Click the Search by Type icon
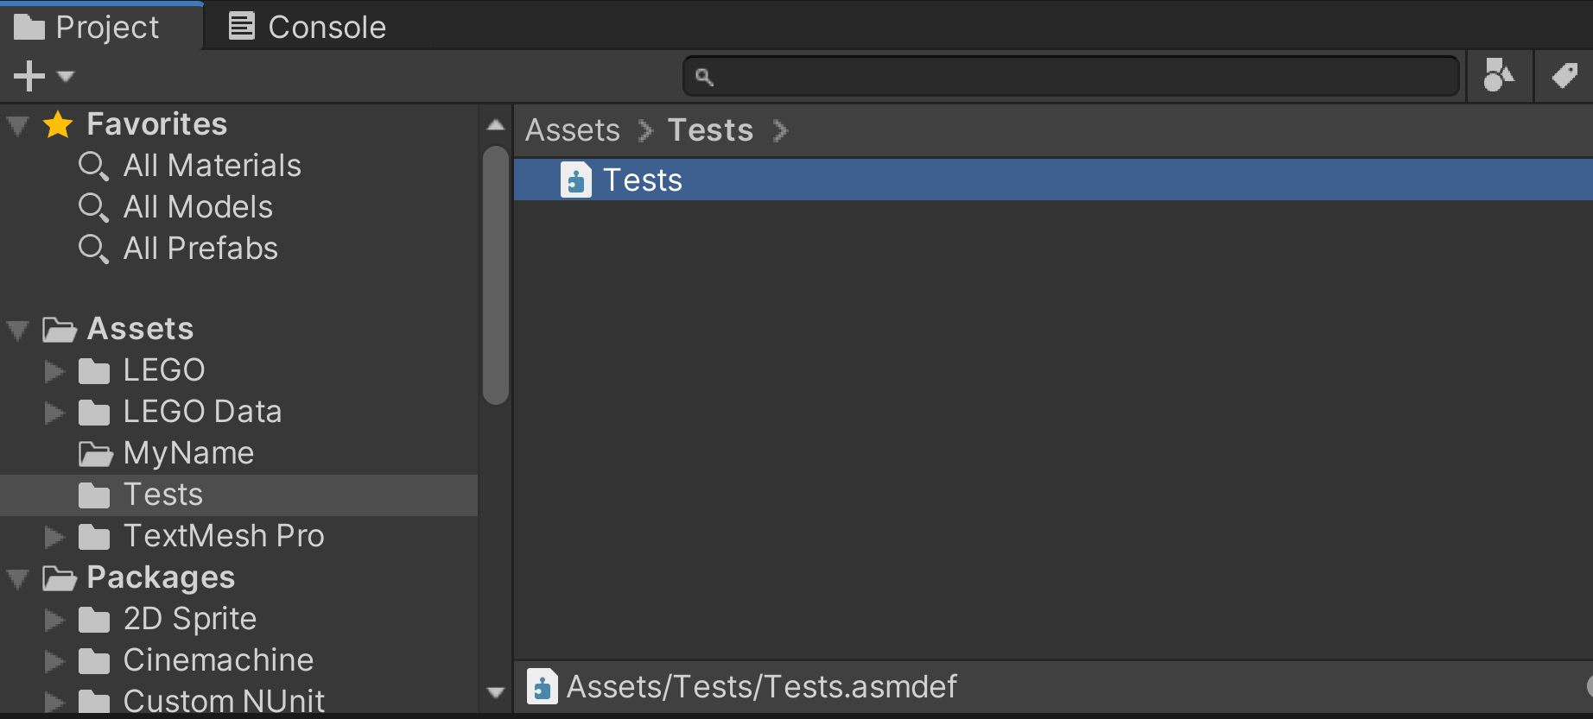The width and height of the screenshot is (1593, 719). coord(1499,76)
